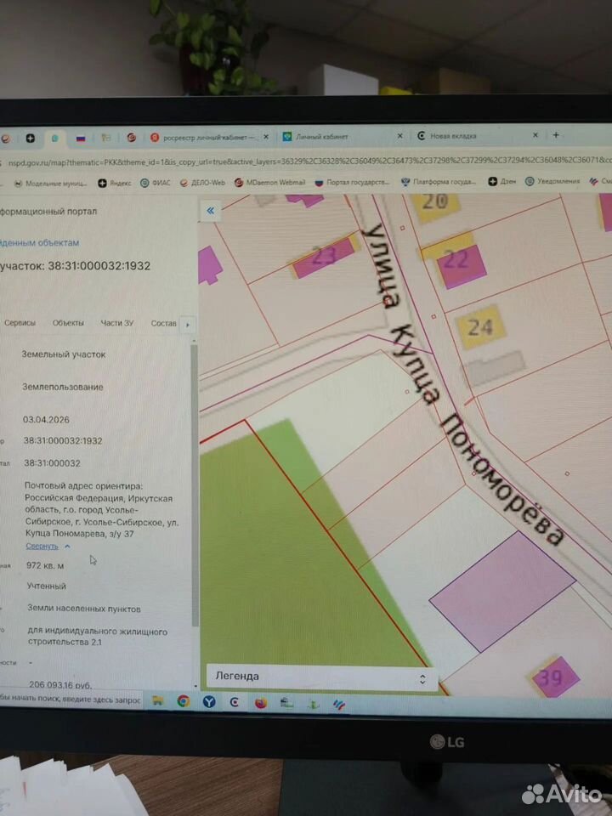Click the quarter number 38:31:000032
The image size is (612, 816).
[52, 463]
